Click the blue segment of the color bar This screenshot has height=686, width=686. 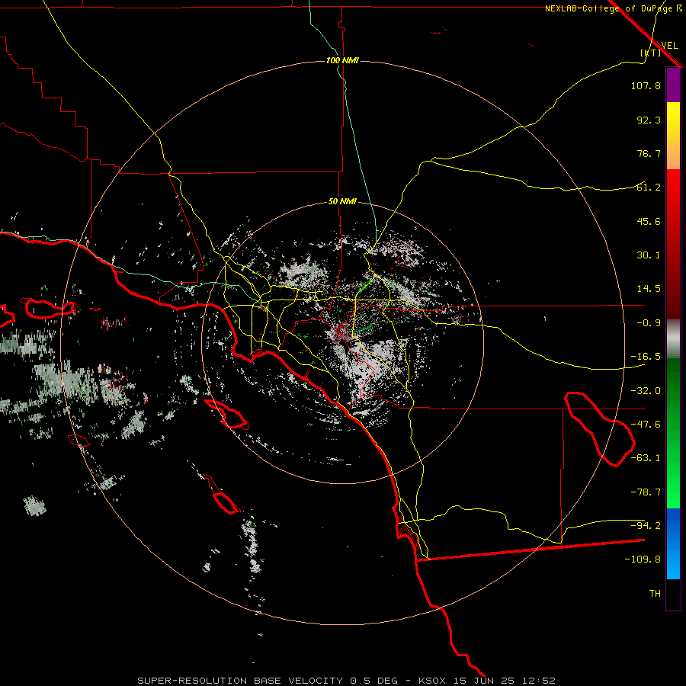coord(673,543)
